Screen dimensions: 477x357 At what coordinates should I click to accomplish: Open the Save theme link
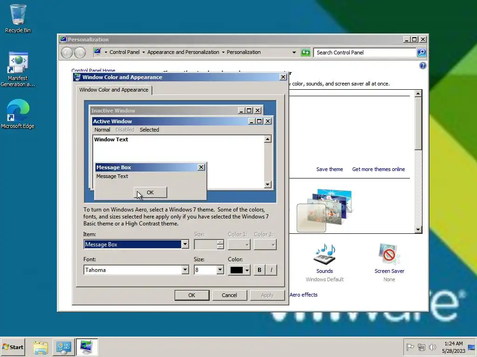point(329,169)
